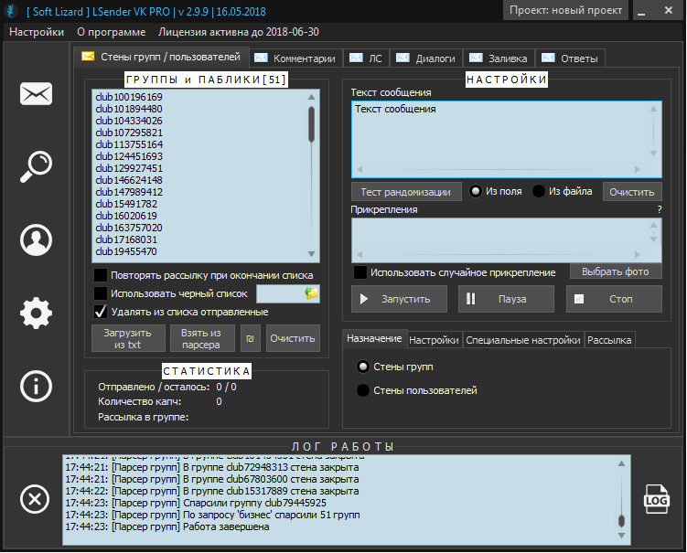This screenshot has width=687, height=553.
Task: Click groups list scrollbar thumb
Action: click(312, 124)
